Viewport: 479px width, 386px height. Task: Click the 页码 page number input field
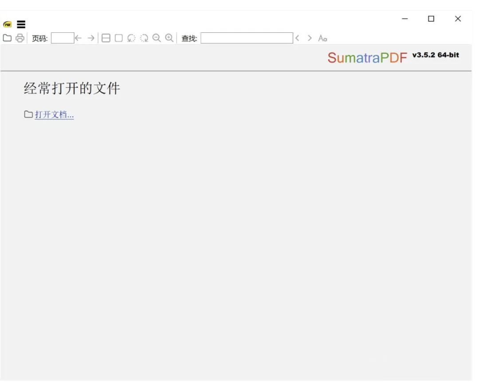63,38
